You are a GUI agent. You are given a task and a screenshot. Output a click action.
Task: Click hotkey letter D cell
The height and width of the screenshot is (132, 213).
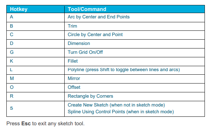(x=35, y=44)
